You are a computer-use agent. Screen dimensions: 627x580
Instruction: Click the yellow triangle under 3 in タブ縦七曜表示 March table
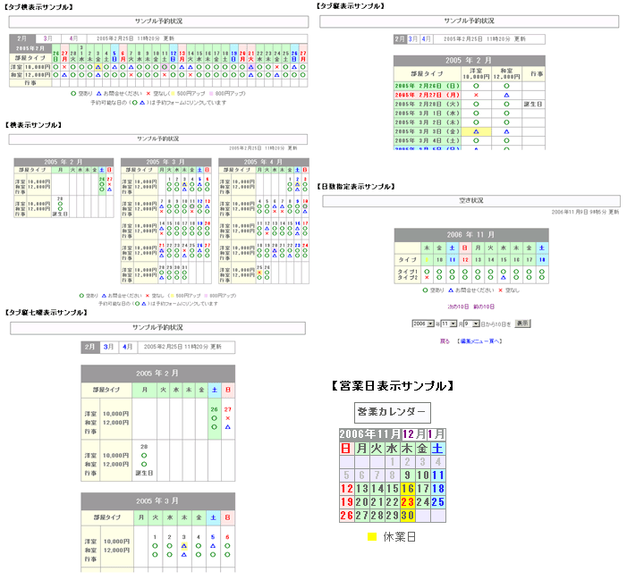pos(184,546)
